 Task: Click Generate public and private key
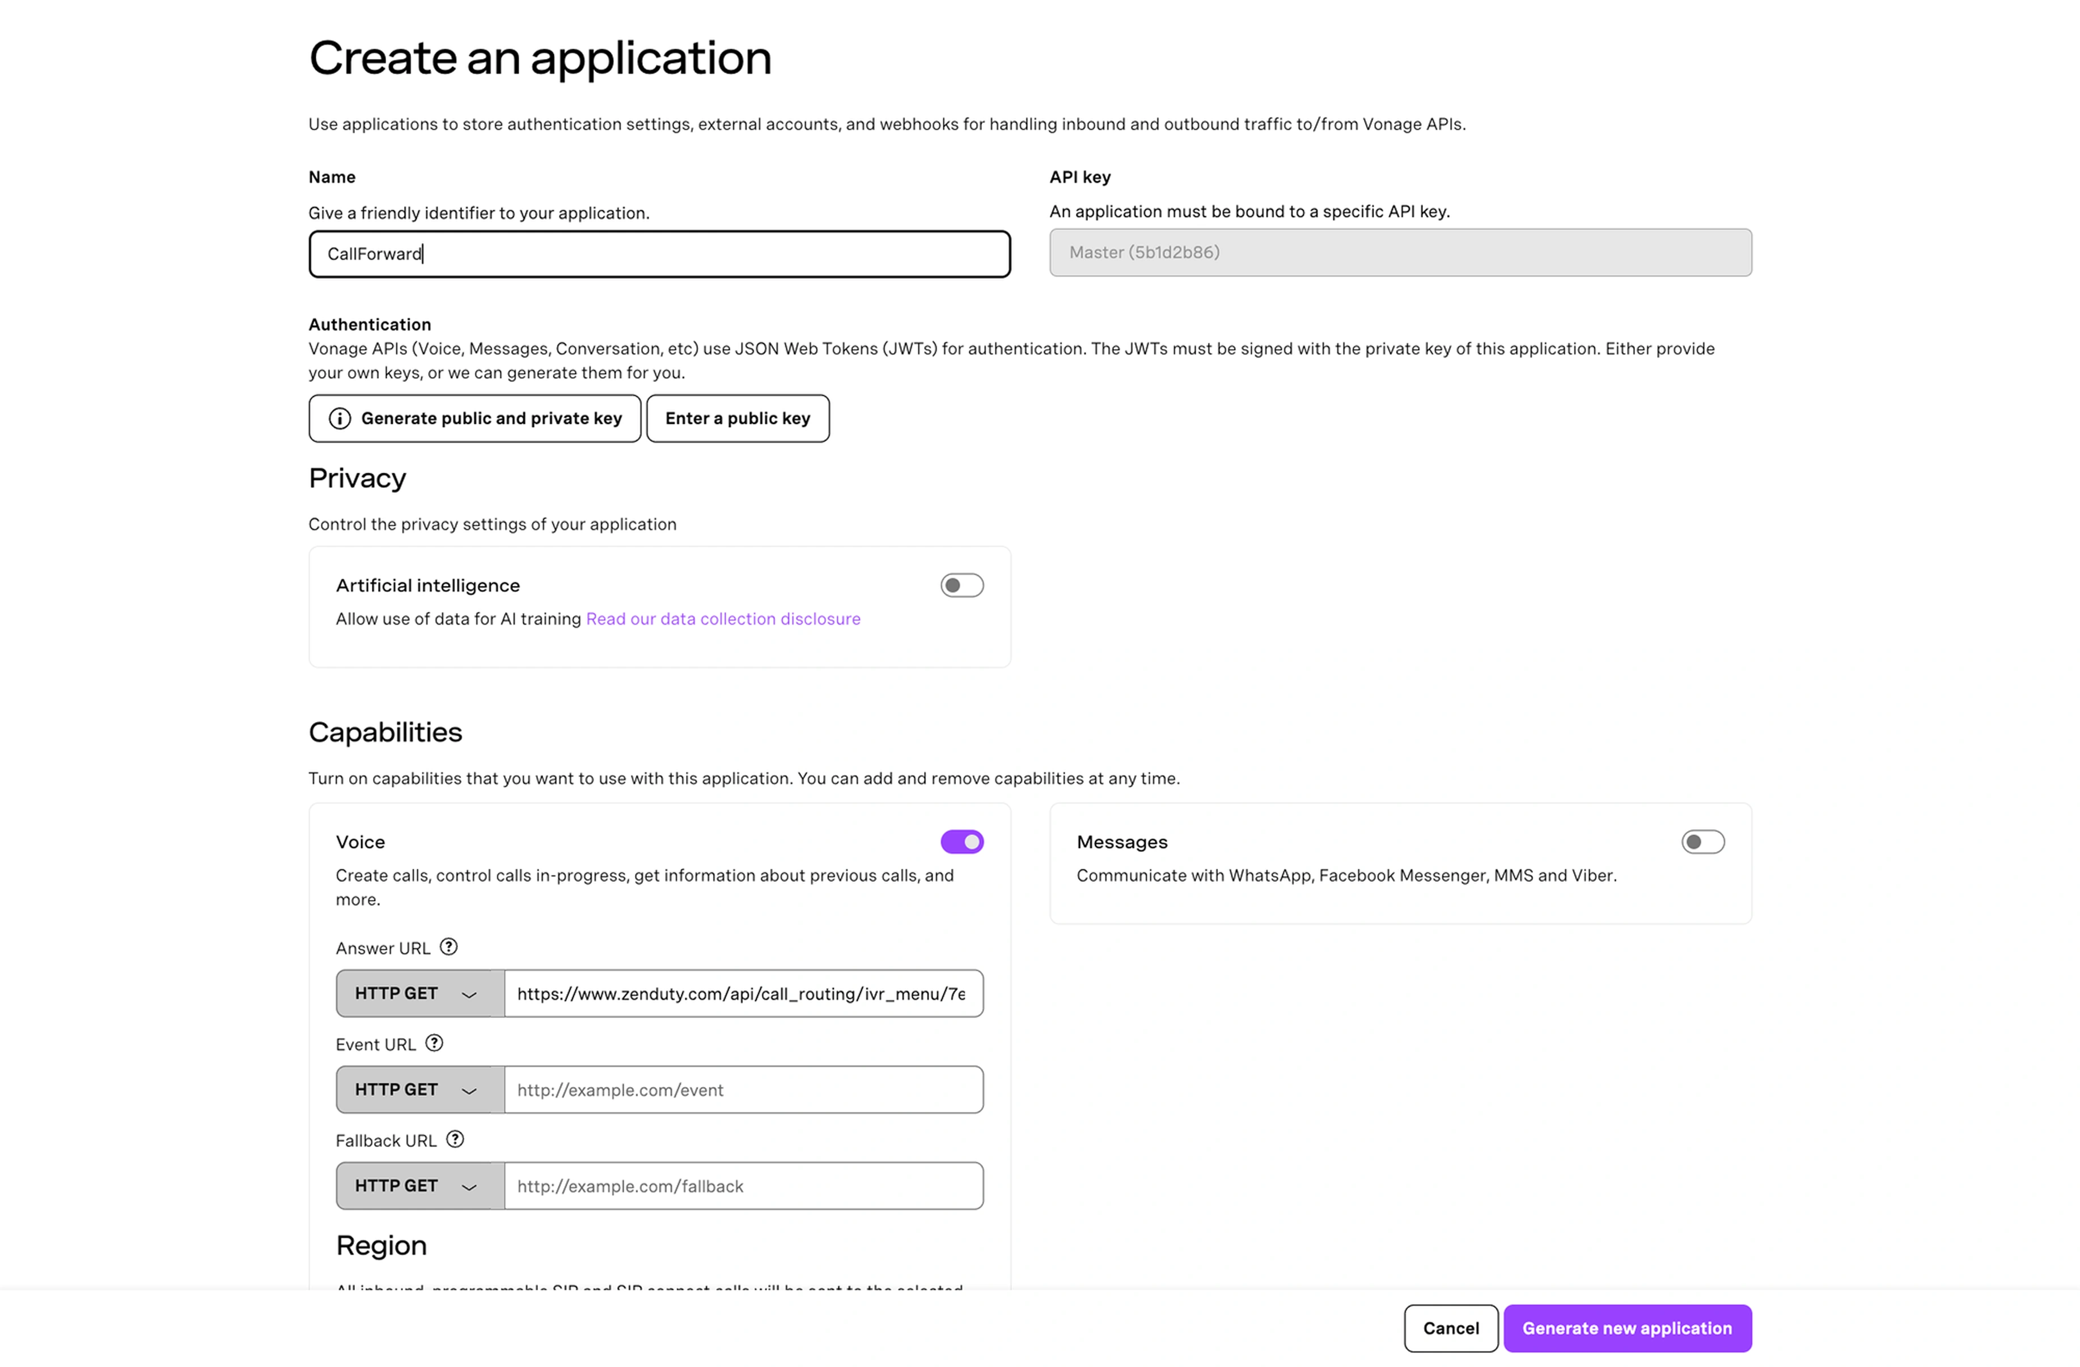[490, 418]
